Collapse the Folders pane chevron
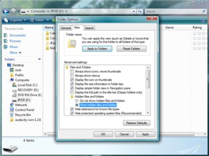The image size is (209, 156). [39, 59]
